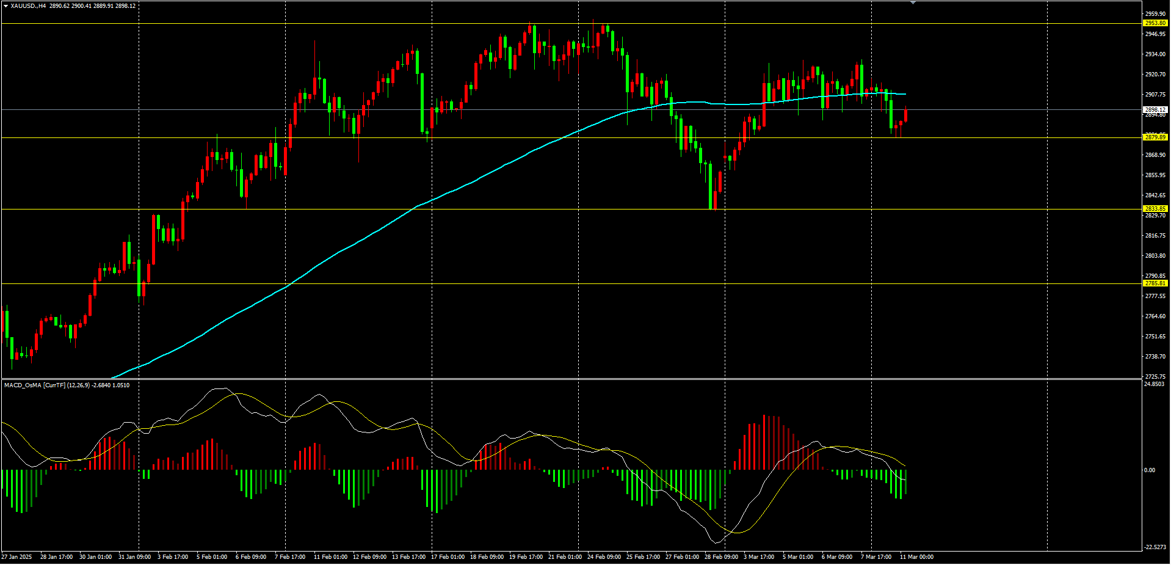The image size is (1171, 565).
Task: Select the last red candlestick on chart
Action: pyautogui.click(x=905, y=115)
